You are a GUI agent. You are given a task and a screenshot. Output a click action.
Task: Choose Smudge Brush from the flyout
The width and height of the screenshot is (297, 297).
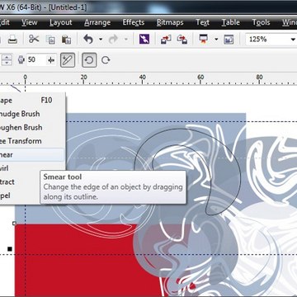coord(32,114)
